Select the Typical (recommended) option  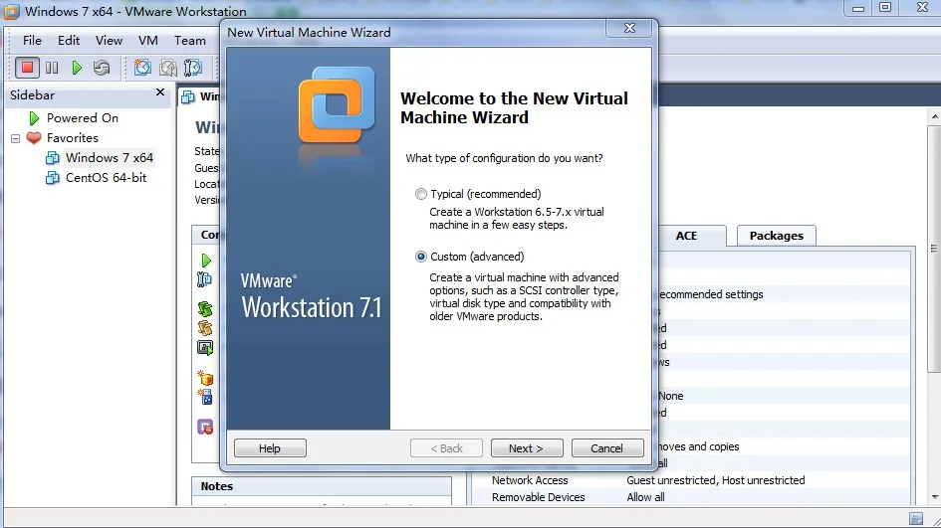pos(421,194)
